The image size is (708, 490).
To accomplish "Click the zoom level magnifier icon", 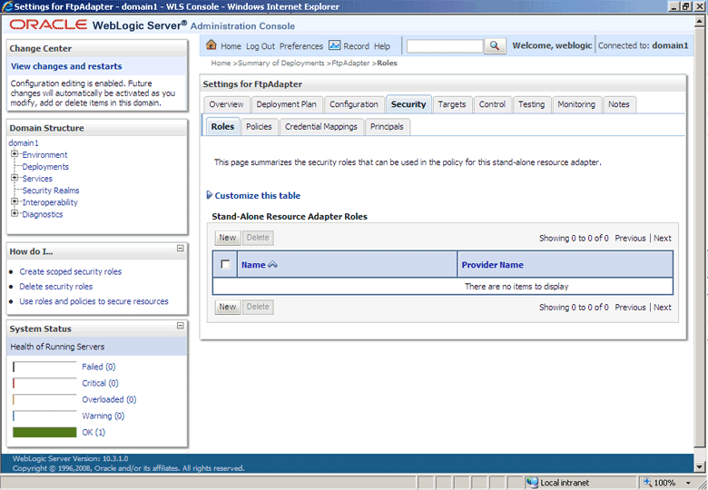I will 647,482.
